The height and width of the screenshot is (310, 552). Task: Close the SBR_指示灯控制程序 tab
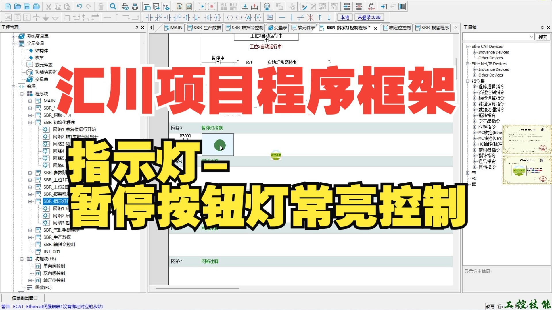[x=375, y=28]
